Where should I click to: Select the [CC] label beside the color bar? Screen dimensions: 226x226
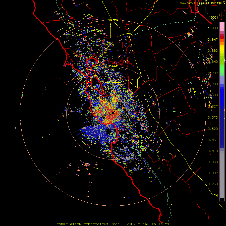[214, 17]
